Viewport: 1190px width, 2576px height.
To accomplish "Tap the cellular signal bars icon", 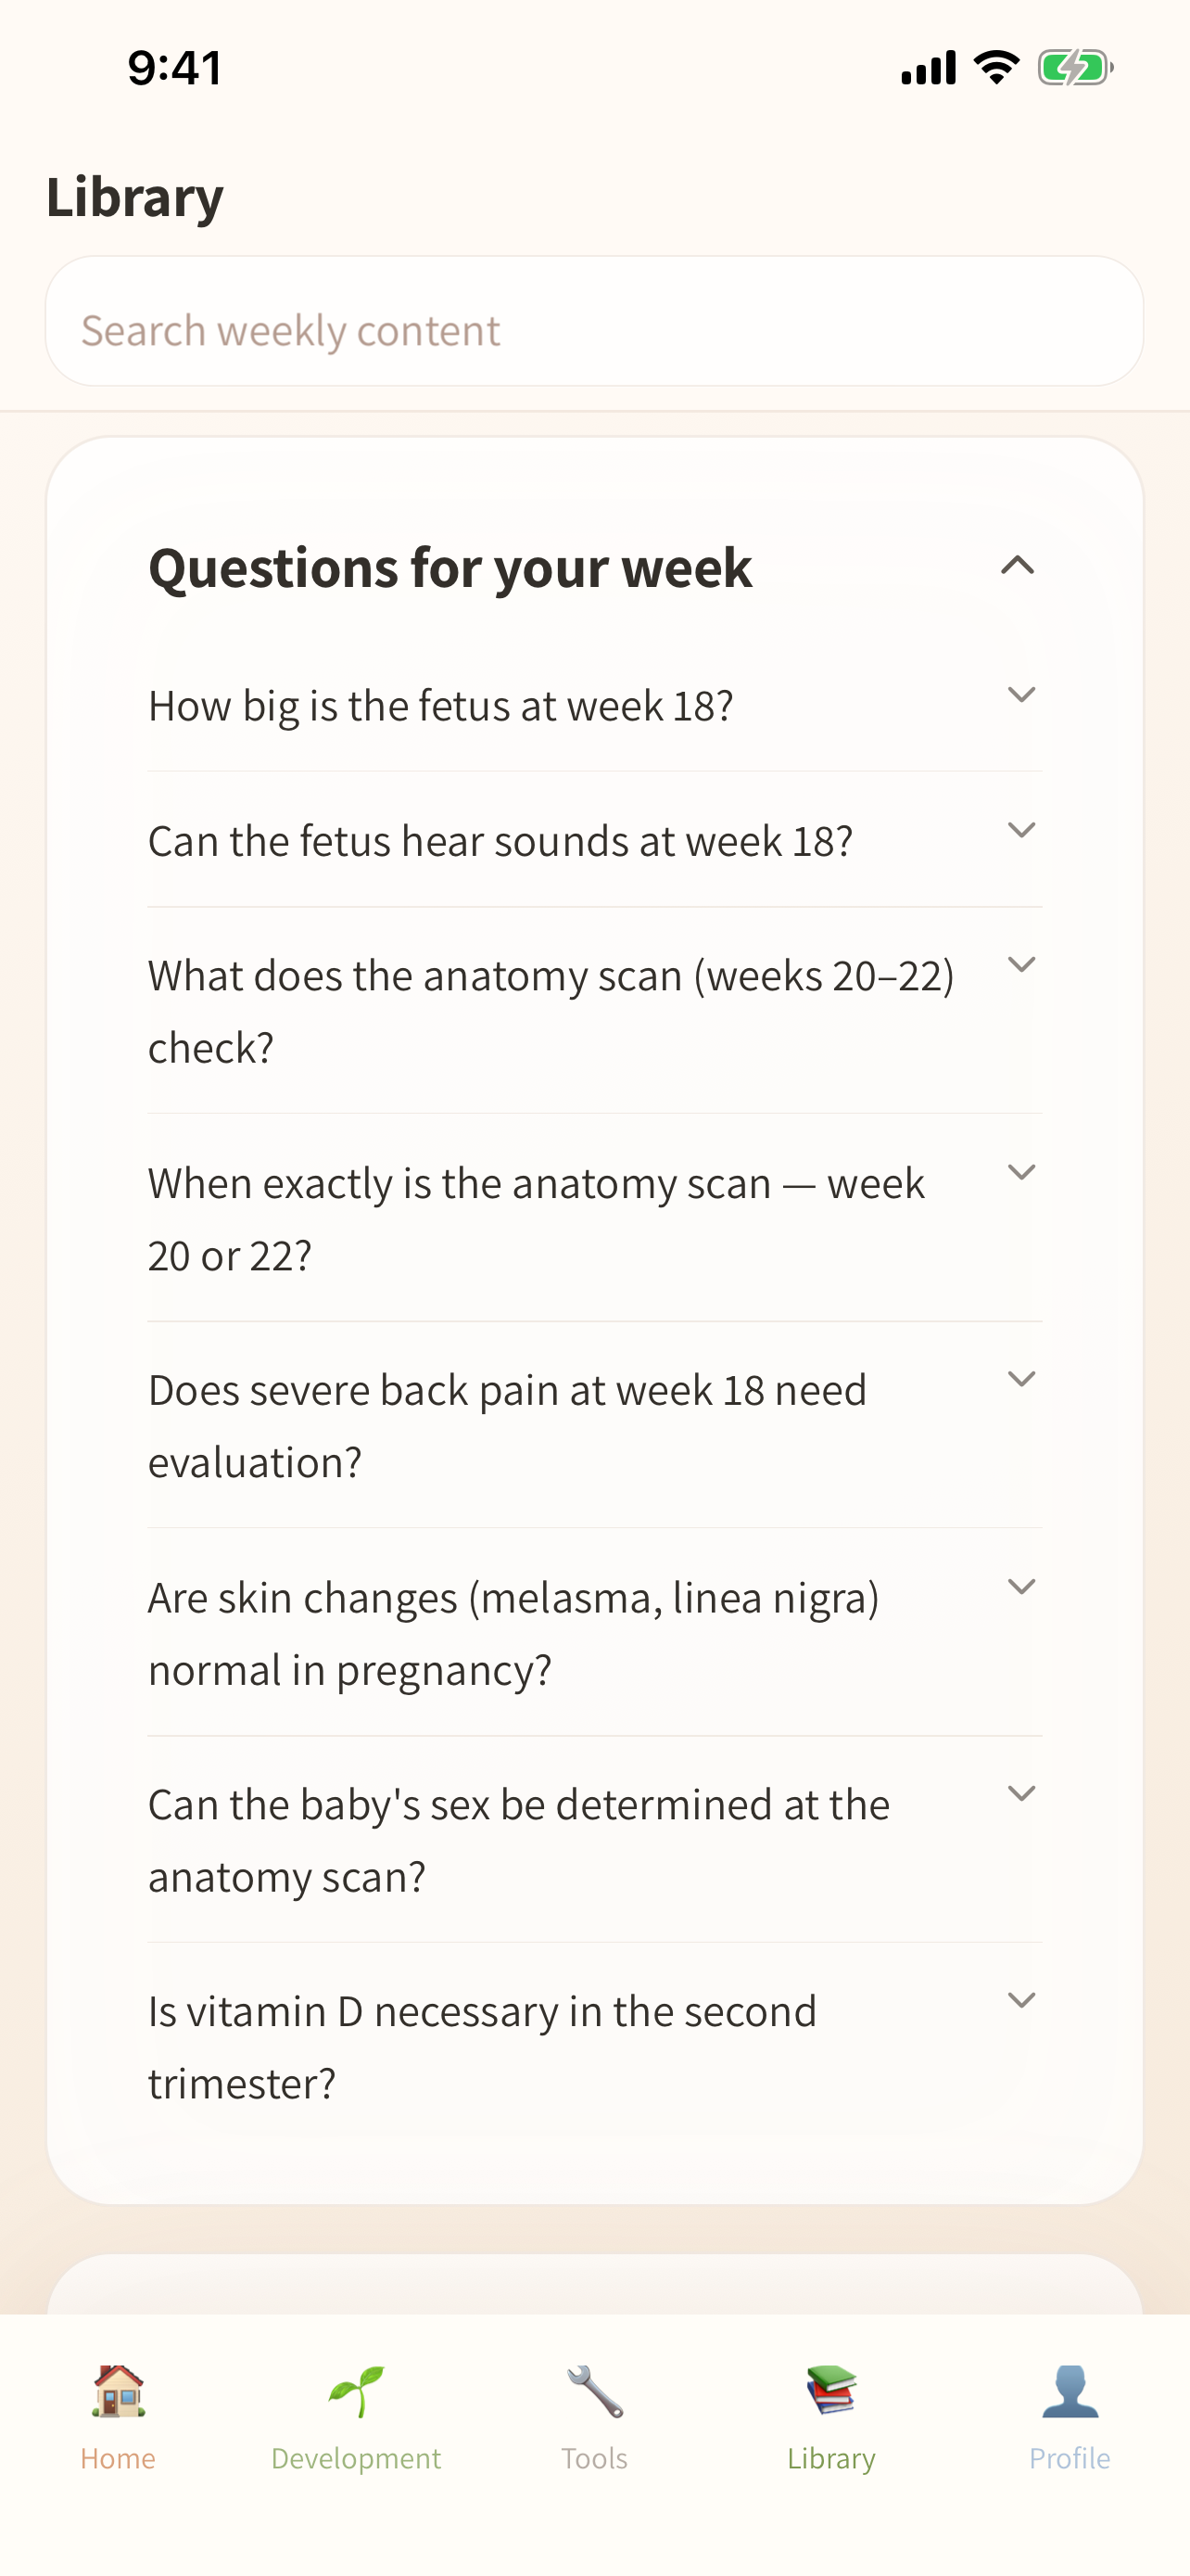I will tap(929, 68).
